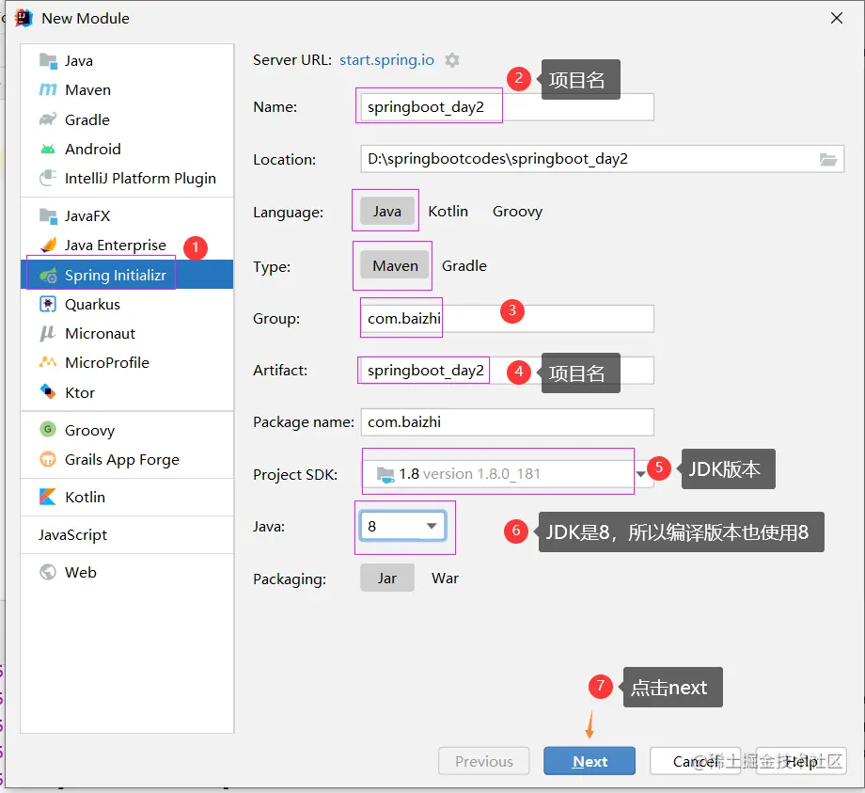Choose Gradle as build type
The width and height of the screenshot is (865, 793).
tap(464, 266)
